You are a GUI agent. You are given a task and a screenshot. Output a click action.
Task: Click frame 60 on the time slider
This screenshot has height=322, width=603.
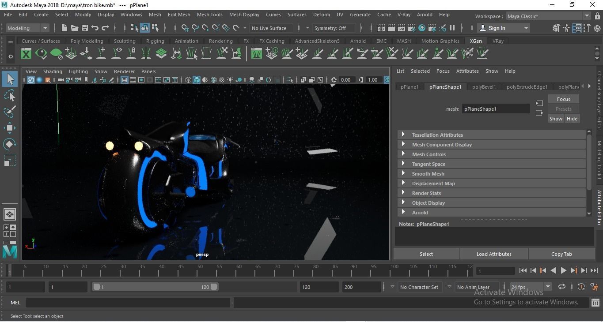239,270
